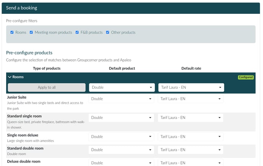263x166 pixels.
Task: Open Deluxe double room product dropdown
Action: click(121, 163)
